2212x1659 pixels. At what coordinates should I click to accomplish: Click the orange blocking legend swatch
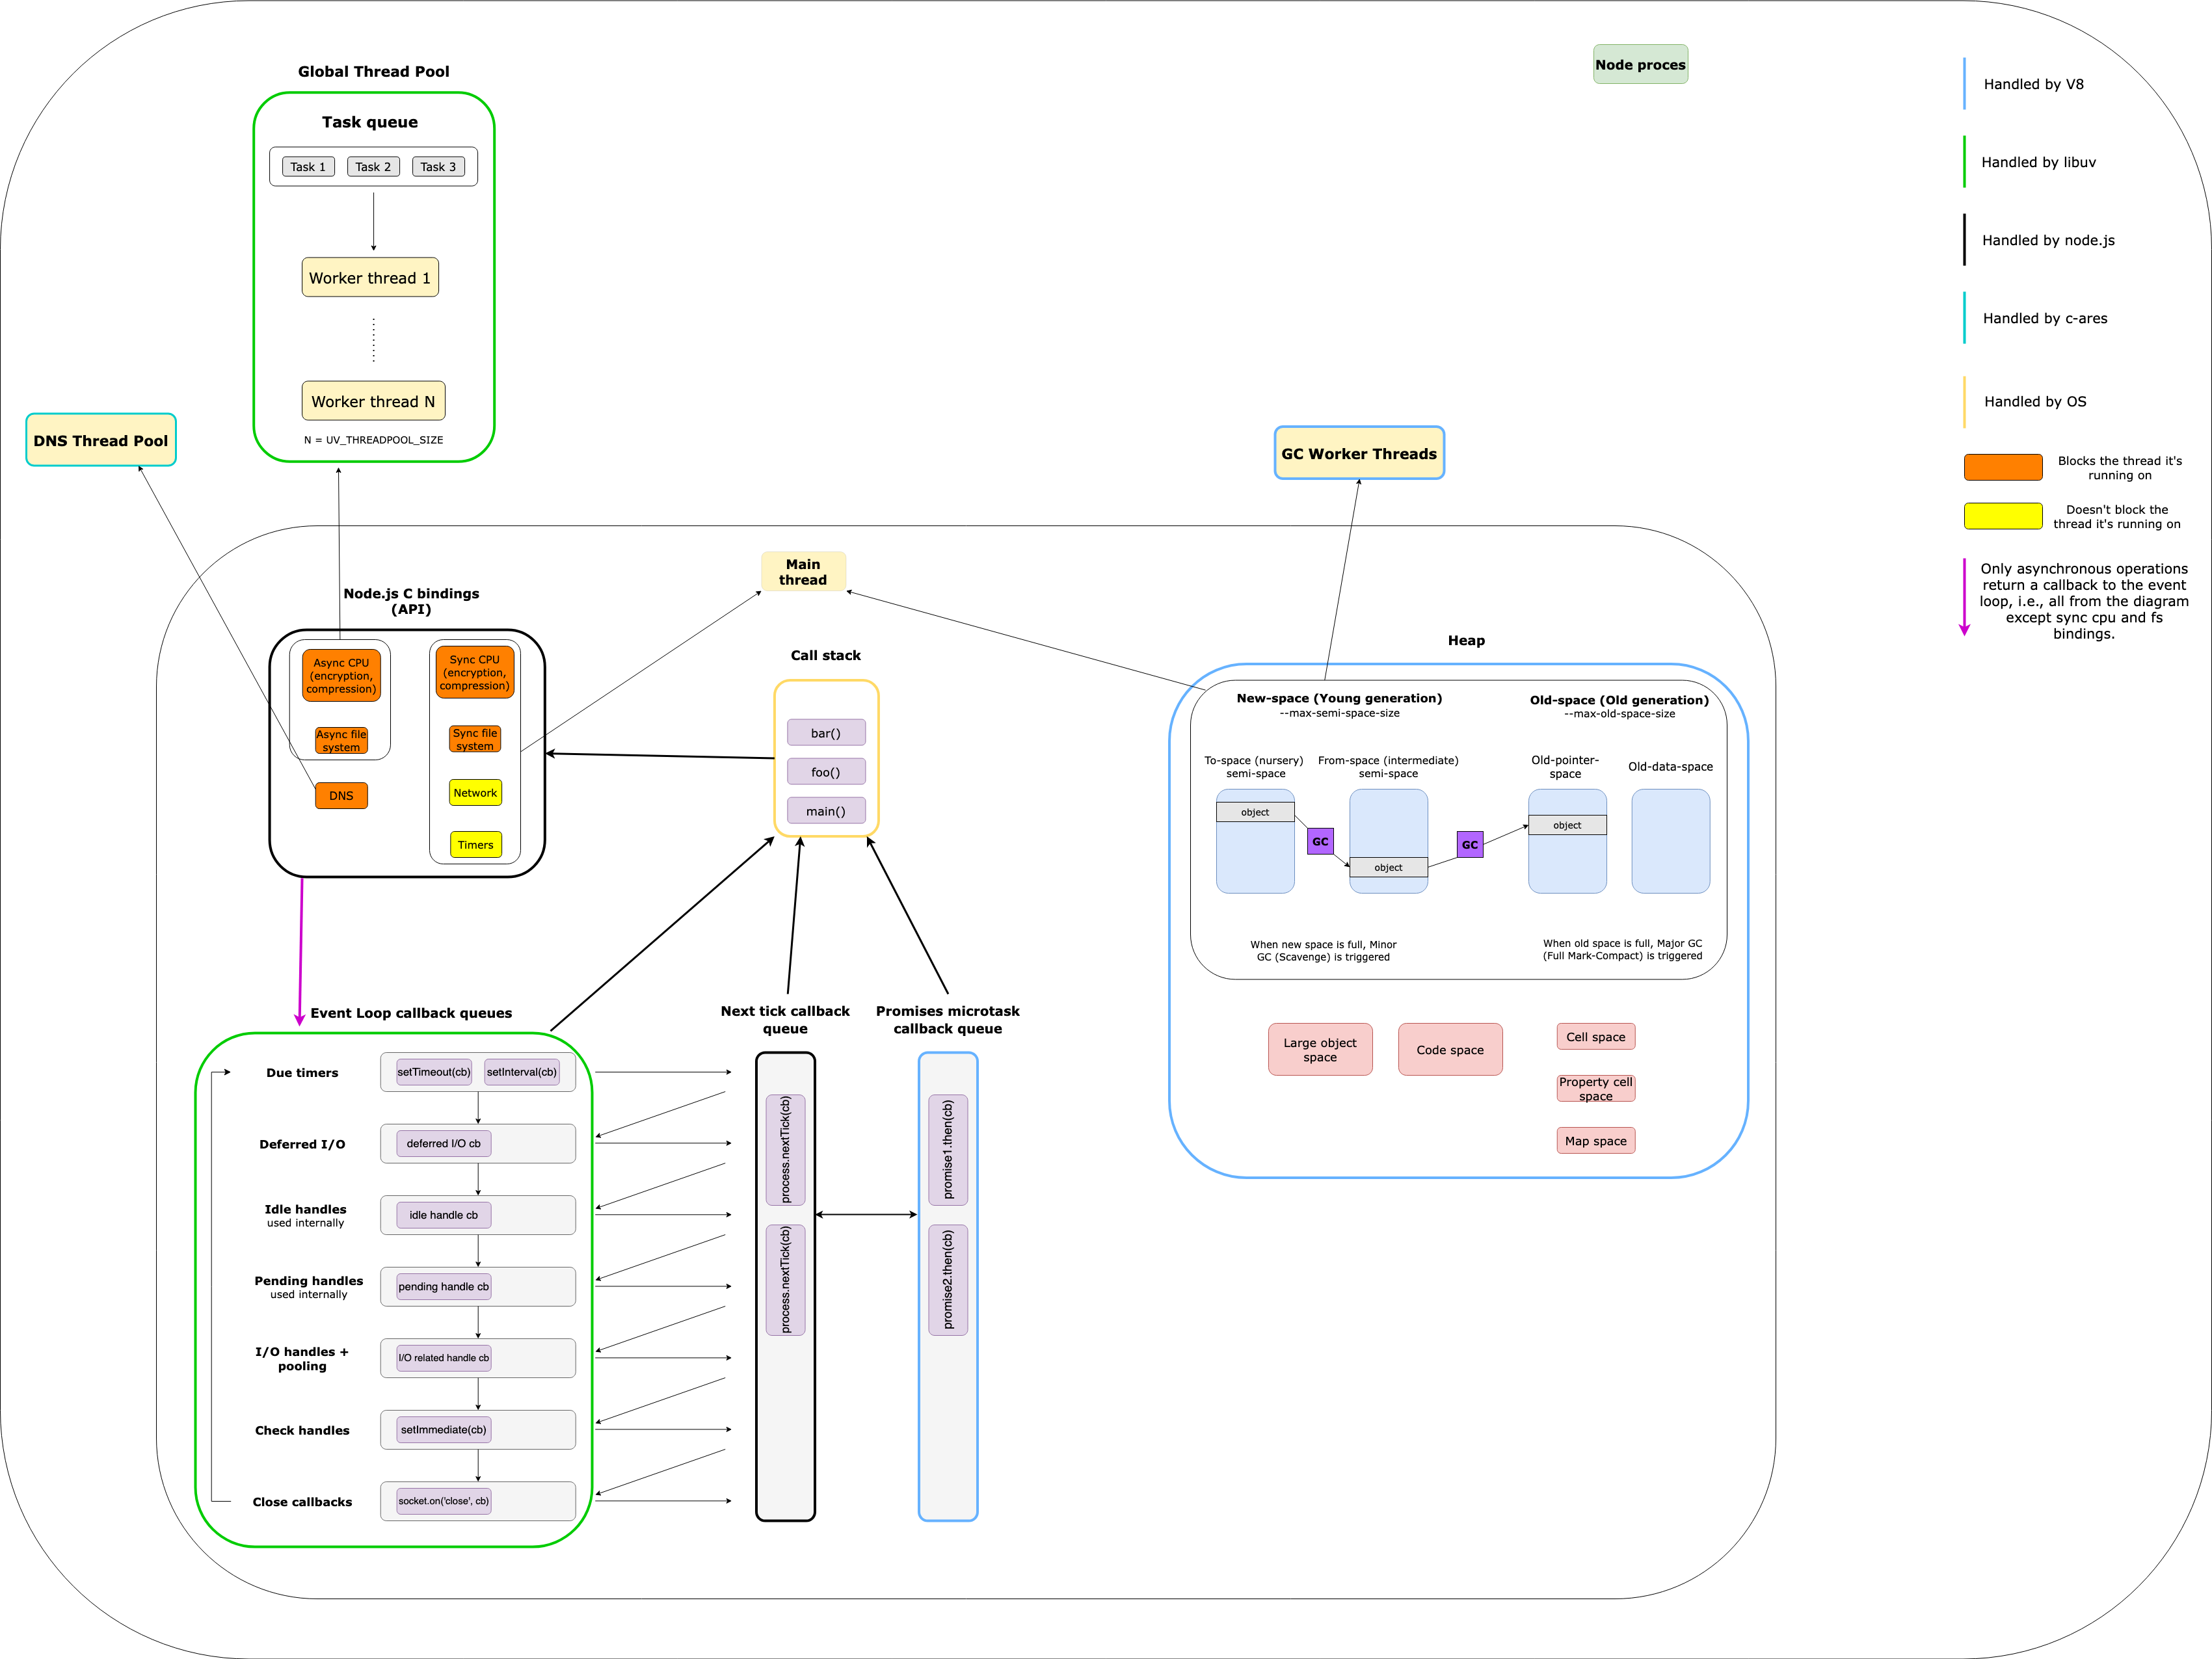[2003, 467]
